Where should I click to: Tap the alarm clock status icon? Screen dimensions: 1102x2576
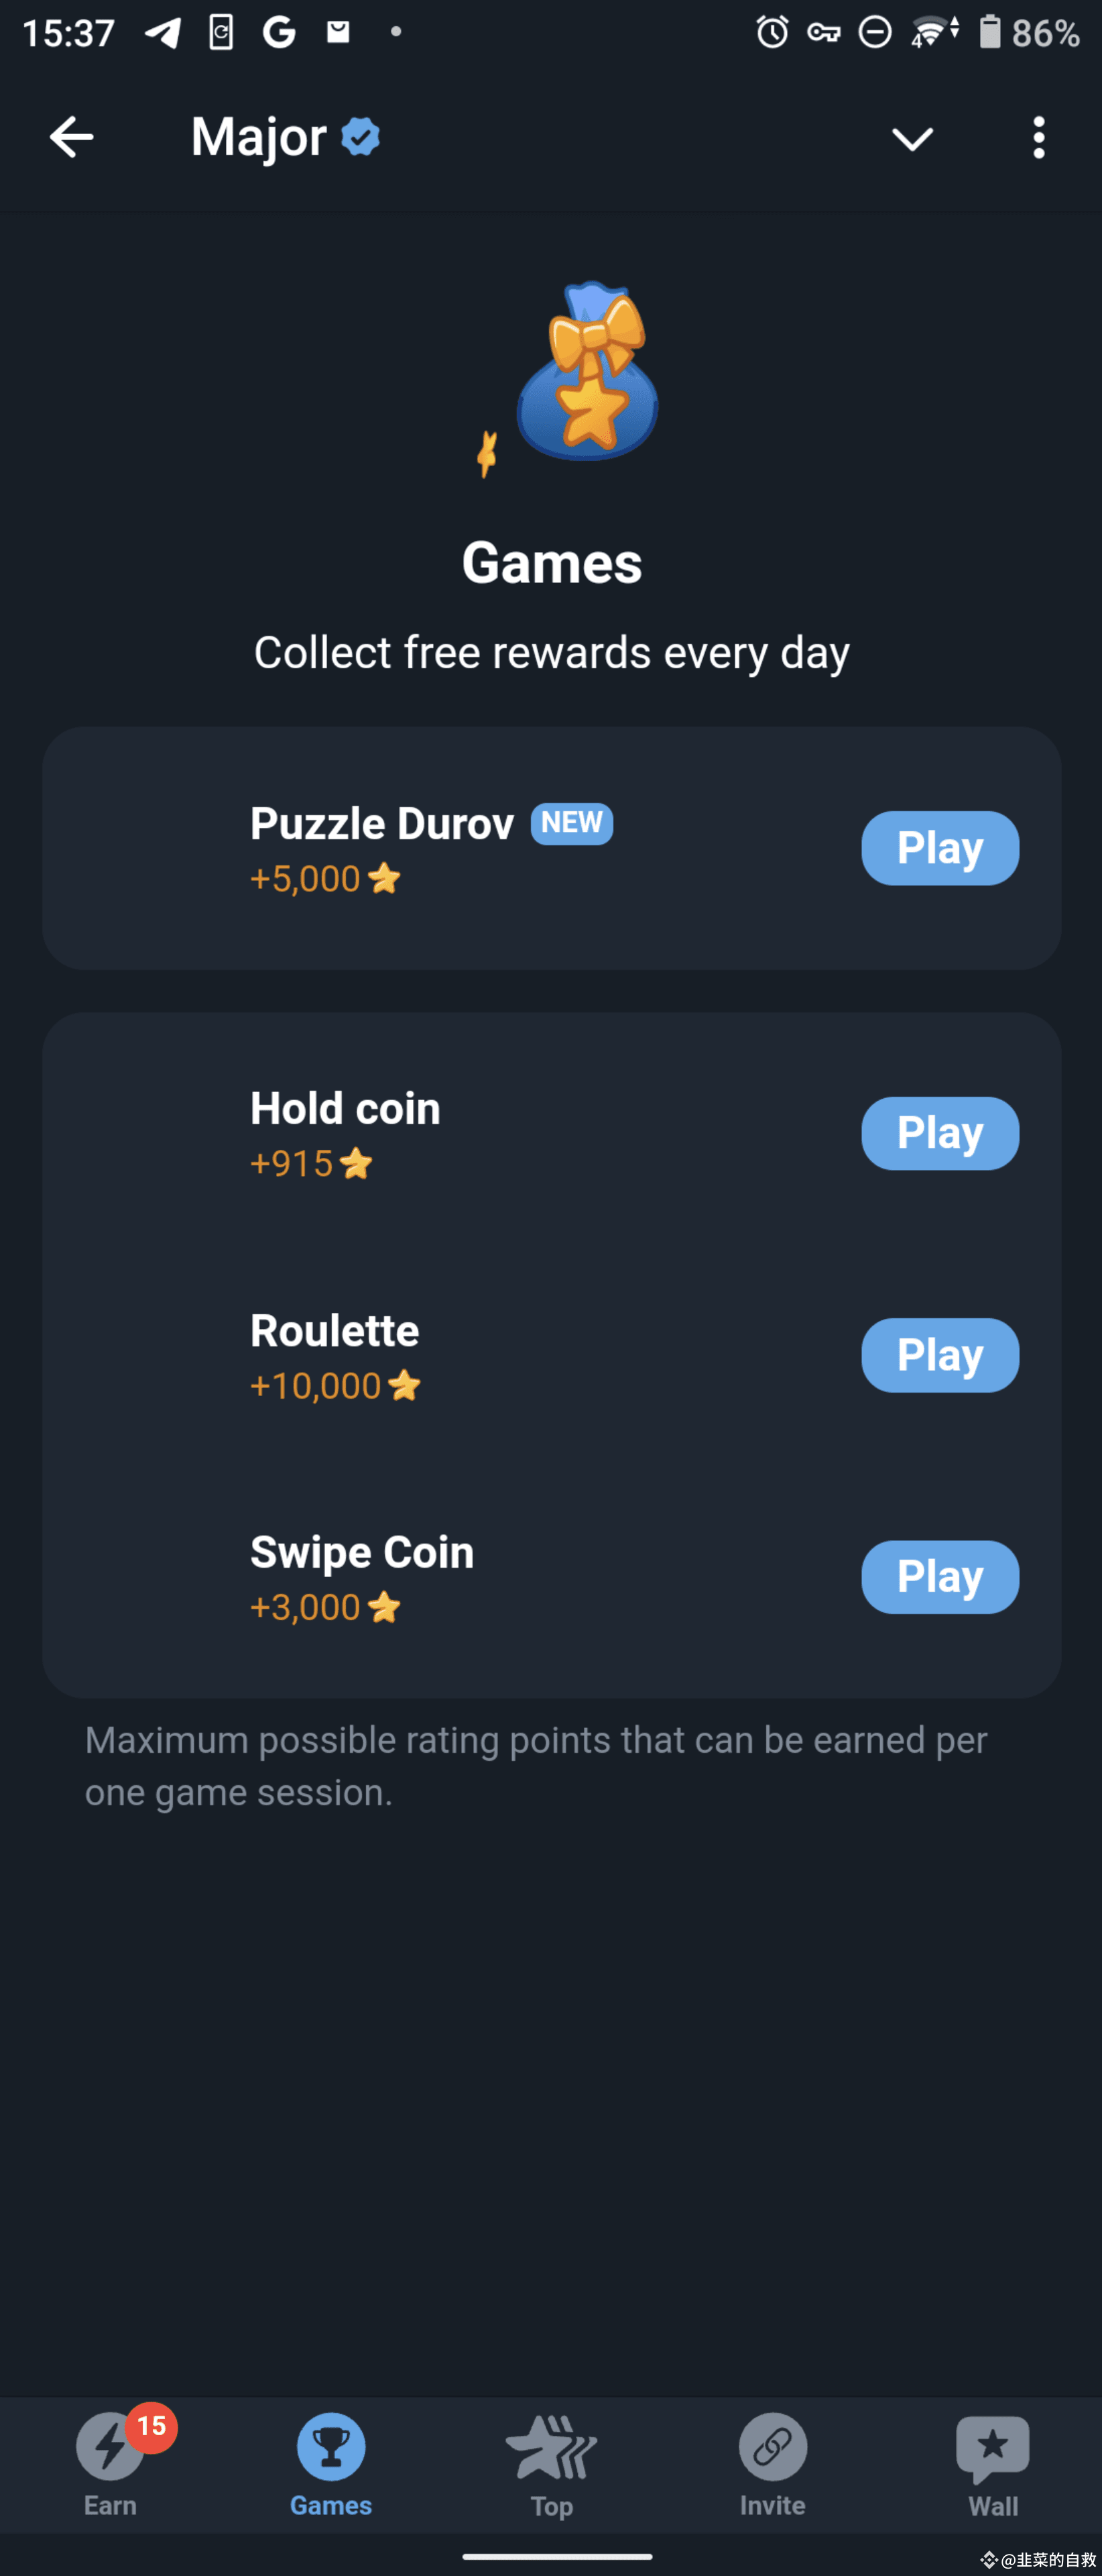[x=772, y=32]
